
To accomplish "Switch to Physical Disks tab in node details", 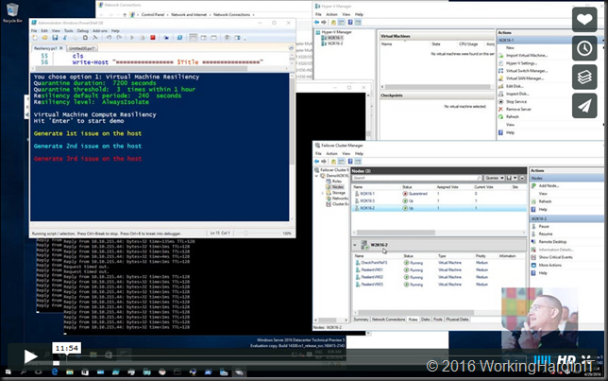I will (x=457, y=320).
